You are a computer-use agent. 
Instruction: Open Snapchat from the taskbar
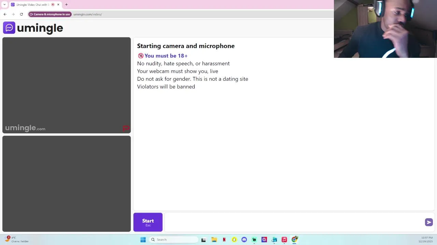[234, 240]
